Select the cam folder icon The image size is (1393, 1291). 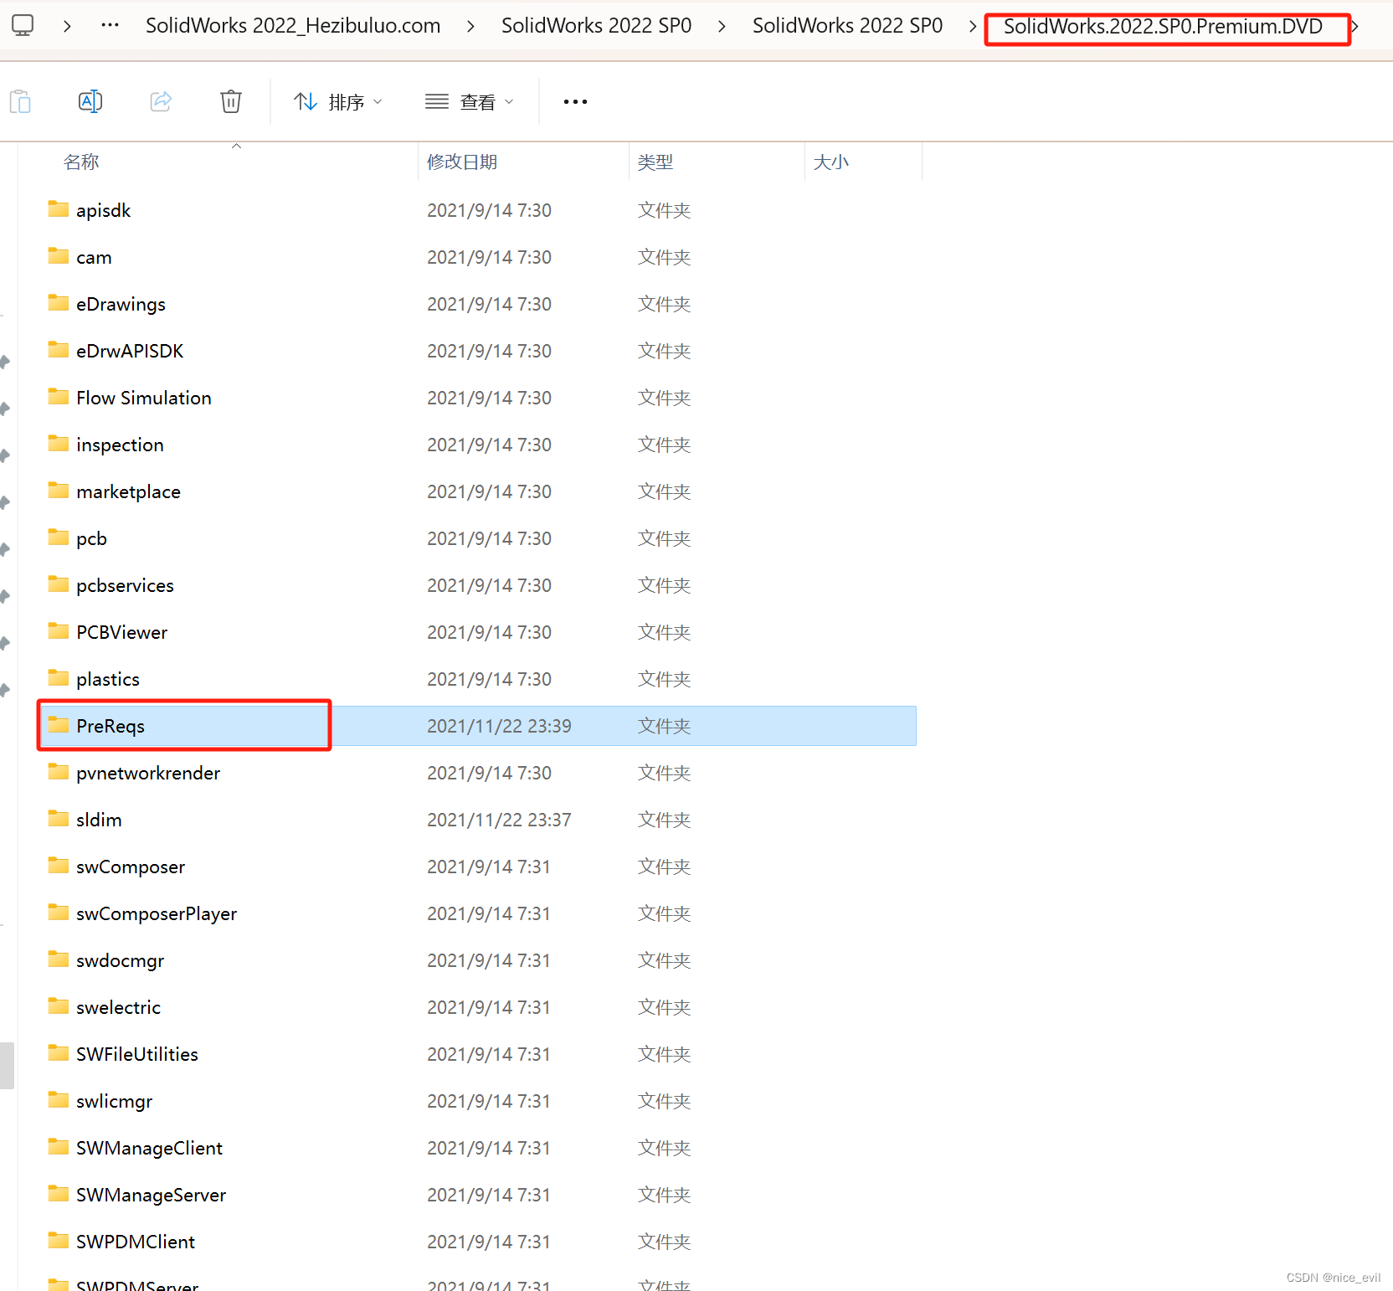(59, 256)
